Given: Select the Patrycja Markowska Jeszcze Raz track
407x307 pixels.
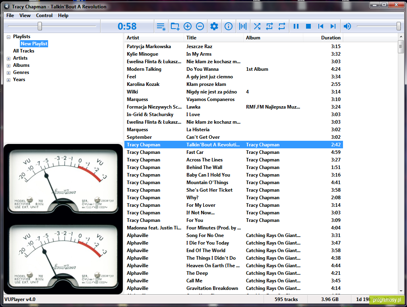Looking at the screenshot, I should click(234, 47).
